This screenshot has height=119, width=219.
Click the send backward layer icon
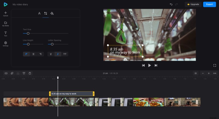[24, 73]
